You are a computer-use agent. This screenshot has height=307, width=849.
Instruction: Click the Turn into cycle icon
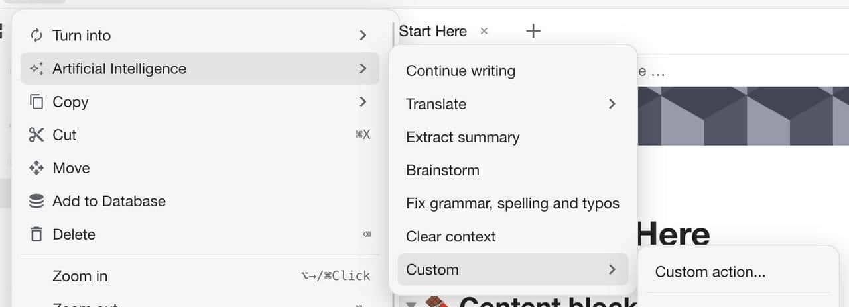tap(36, 36)
